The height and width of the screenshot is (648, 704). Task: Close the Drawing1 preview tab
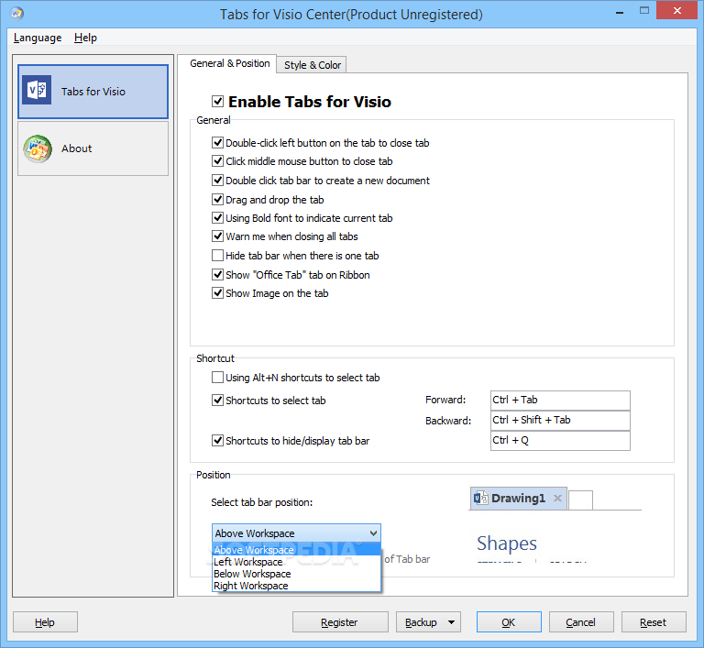click(557, 498)
